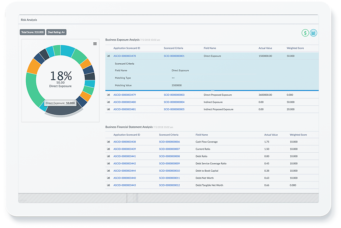Click the Risk Analysis panel title

(x=29, y=20)
